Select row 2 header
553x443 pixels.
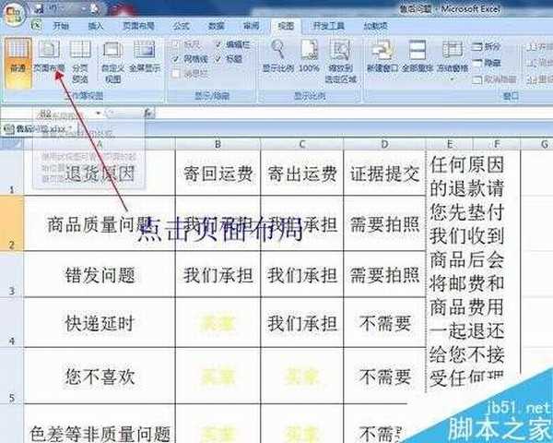tap(12, 223)
